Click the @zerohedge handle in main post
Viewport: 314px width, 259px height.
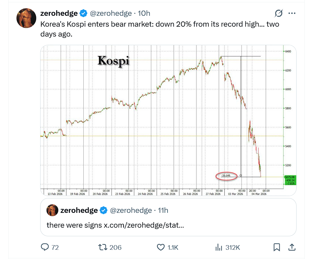(111, 13)
